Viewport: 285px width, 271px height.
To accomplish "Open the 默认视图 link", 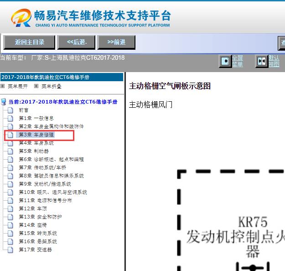I will (274, 61).
